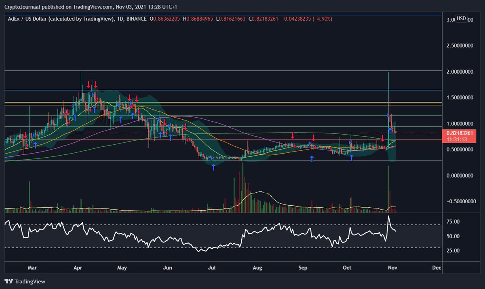Select the red horizontal support line
The height and width of the screenshot is (289, 485).
[222, 140]
